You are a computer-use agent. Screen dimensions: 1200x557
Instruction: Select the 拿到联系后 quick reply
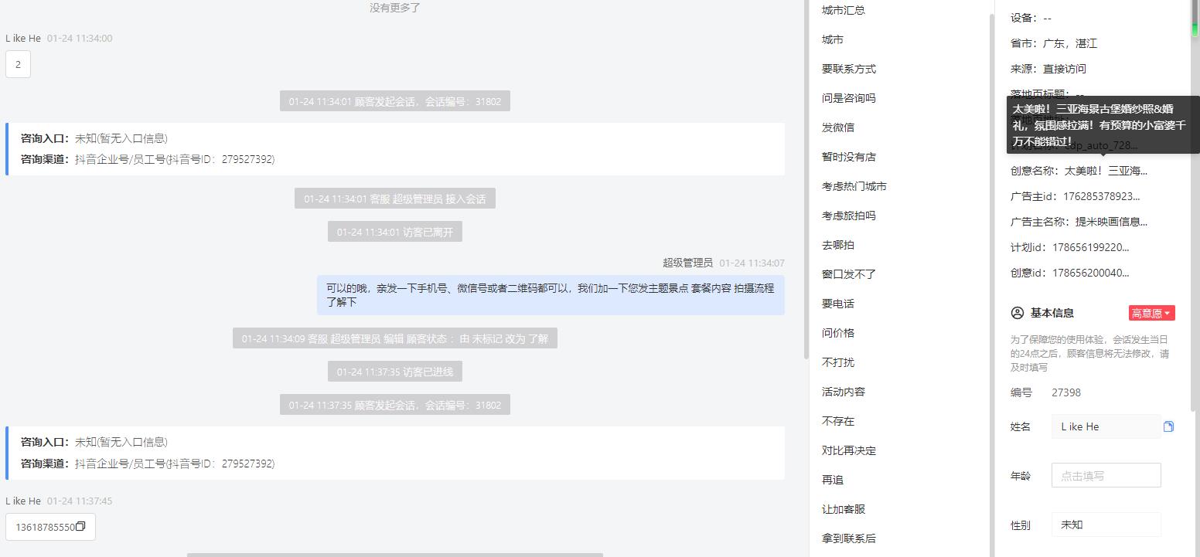point(848,538)
